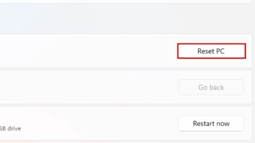The width and height of the screenshot is (255, 143).
Task: Click the partial card edge at the top
Action: [126, 1]
